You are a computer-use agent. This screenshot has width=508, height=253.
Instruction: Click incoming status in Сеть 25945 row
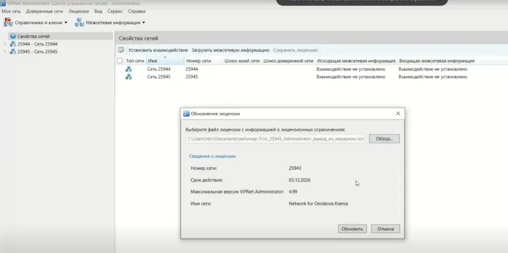tap(433, 77)
